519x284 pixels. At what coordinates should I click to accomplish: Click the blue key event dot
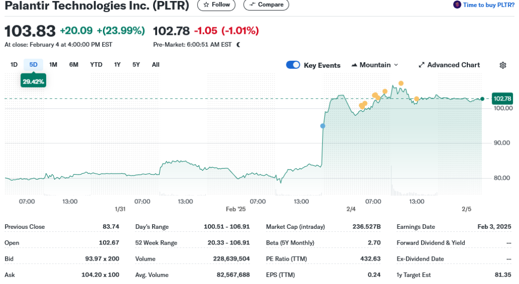[323, 126]
